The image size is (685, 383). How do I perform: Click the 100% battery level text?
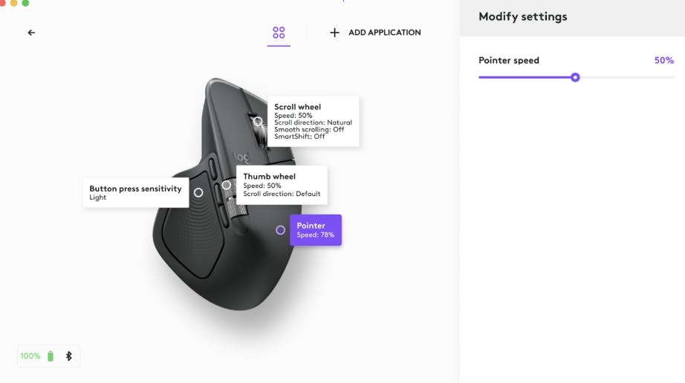pos(30,356)
